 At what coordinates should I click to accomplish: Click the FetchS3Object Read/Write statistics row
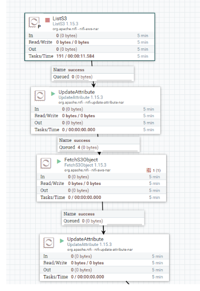pyautogui.click(x=101, y=184)
